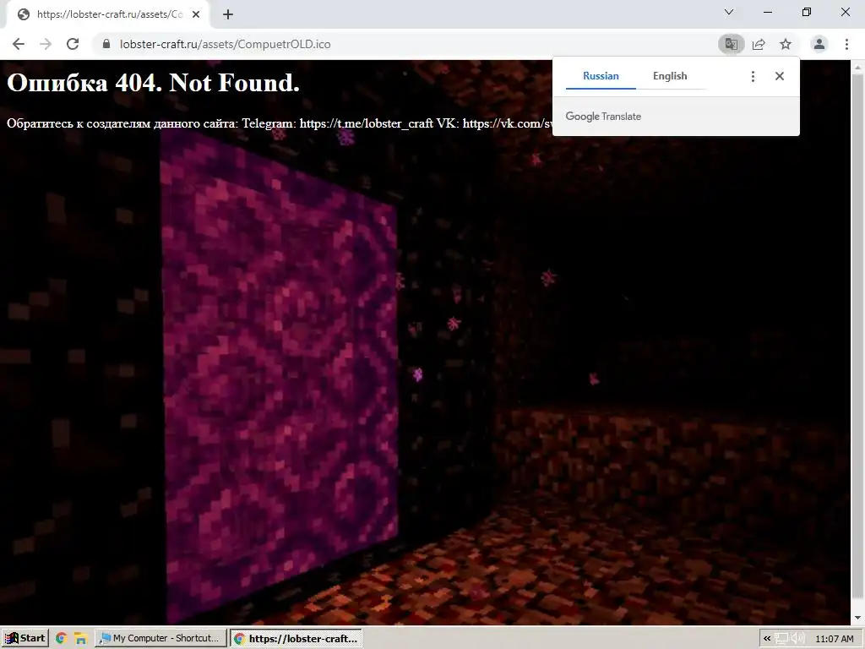Click the 11:07 AM taskbar clock
The width and height of the screenshot is (865, 649).
[x=834, y=639]
